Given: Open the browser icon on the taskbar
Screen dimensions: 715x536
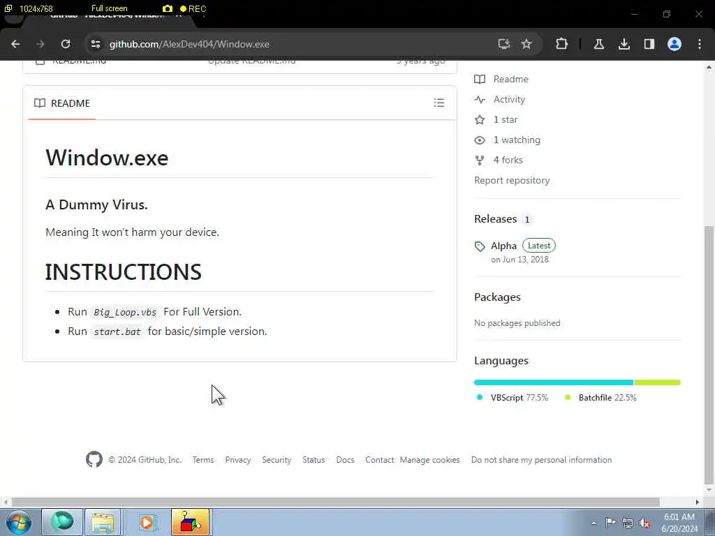Looking at the screenshot, I should pyautogui.click(x=61, y=522).
